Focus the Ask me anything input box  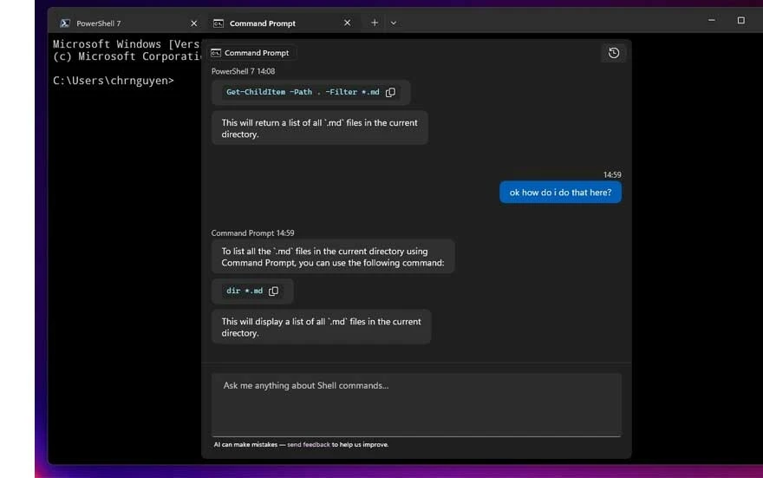tap(416, 404)
